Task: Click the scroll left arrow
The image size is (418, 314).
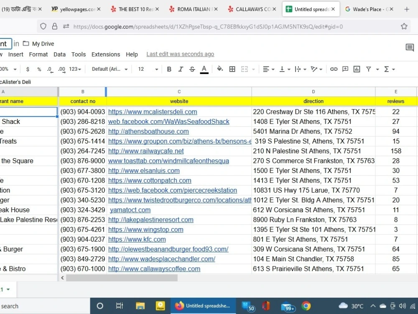Action: [x=62, y=278]
